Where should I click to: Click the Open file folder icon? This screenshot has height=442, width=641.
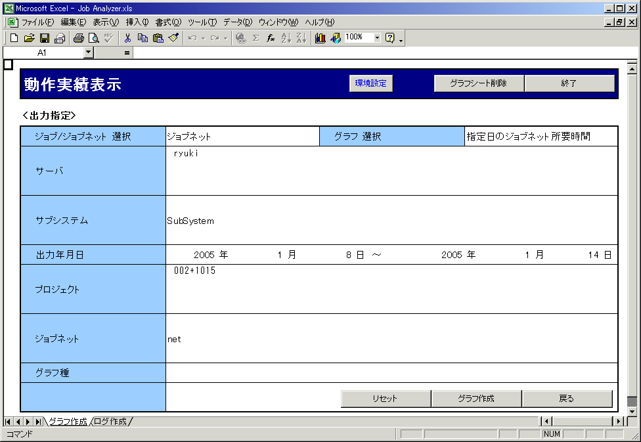(29, 38)
